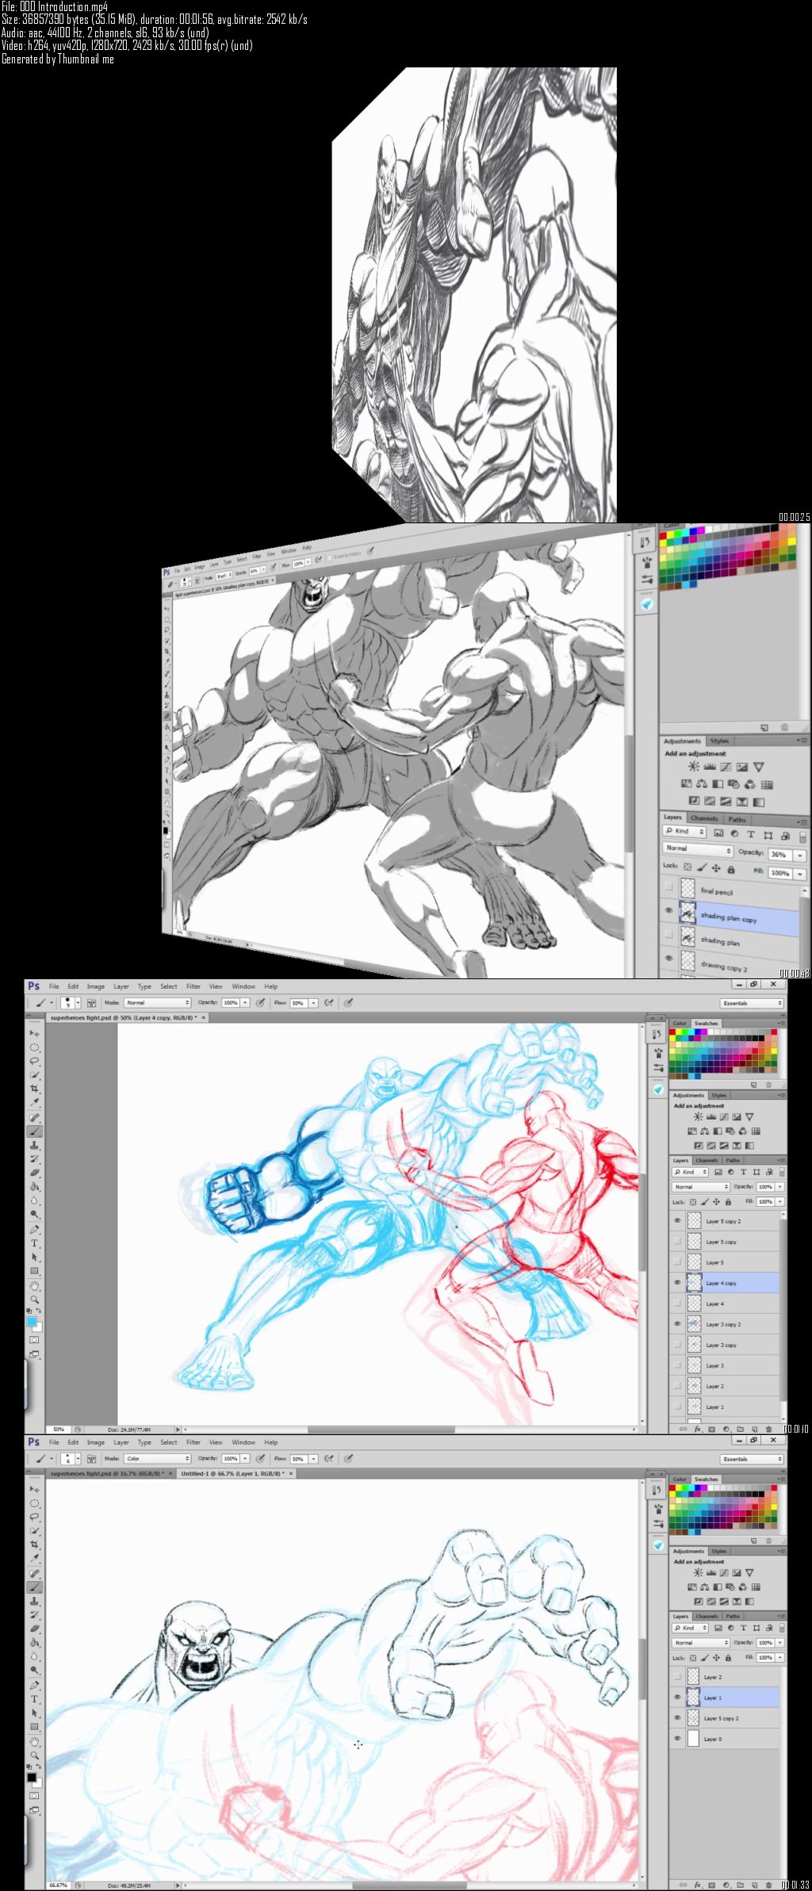Select the Healing Brush tool in the 00:01:33 frame
This screenshot has width=812, height=1891.
click(x=35, y=1573)
